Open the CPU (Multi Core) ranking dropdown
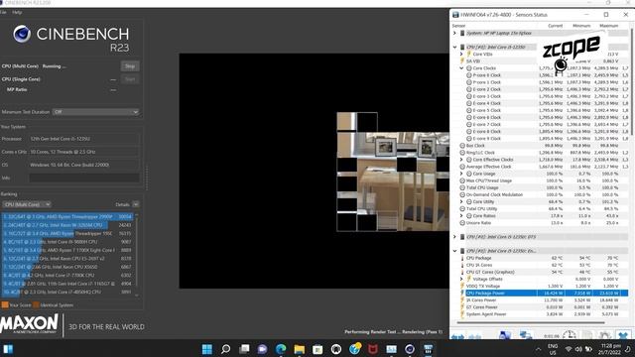635x357 pixels. 27,204
